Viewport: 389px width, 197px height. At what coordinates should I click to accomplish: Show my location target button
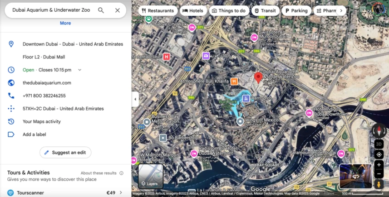pos(379,155)
